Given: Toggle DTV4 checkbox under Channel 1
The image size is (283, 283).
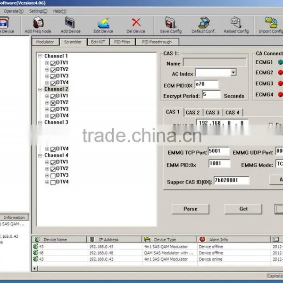Looking at the screenshot, I should tap(53, 83).
